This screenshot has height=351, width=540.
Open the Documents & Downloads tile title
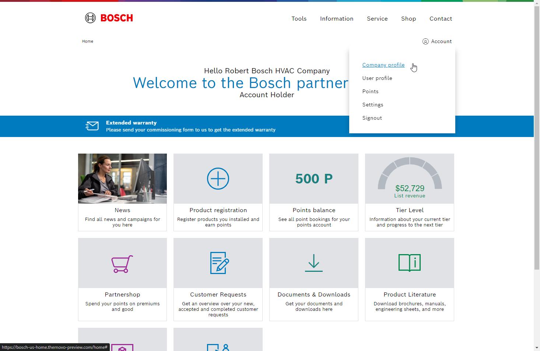314,295
